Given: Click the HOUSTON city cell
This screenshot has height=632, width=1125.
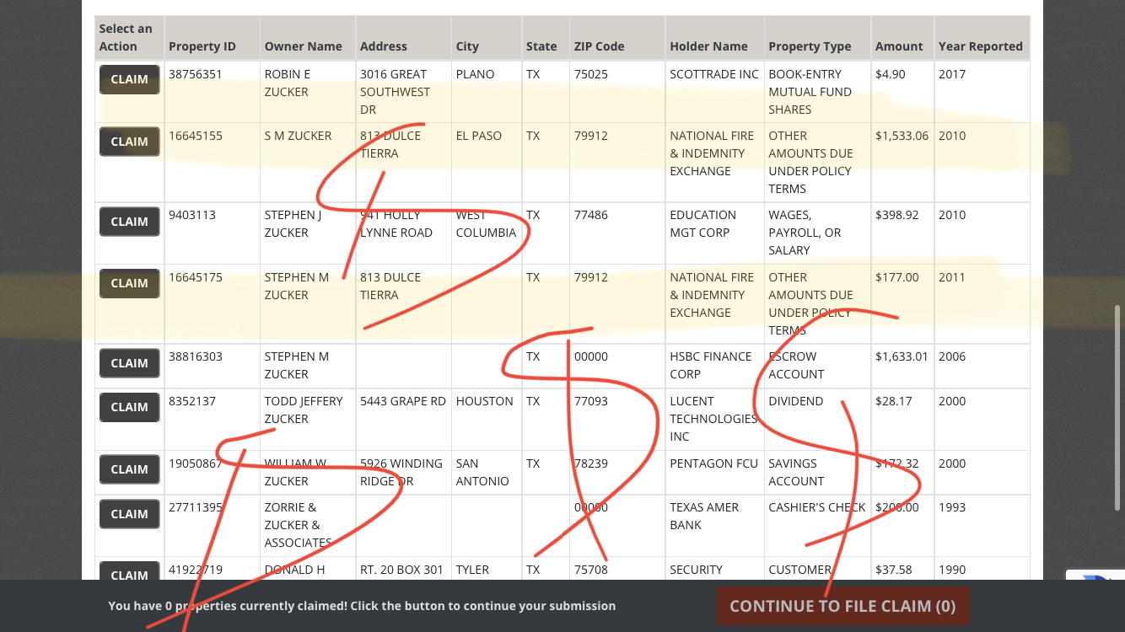Looking at the screenshot, I should pyautogui.click(x=485, y=401).
